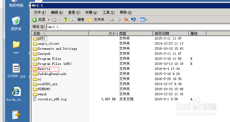Open the 文件(F) menu

click(x=40, y=12)
